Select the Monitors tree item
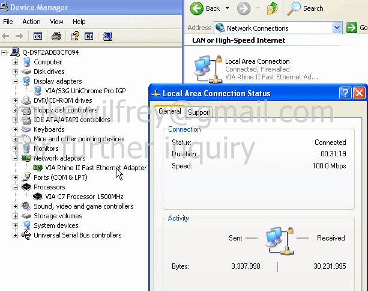368x291 pixels. coord(46,149)
